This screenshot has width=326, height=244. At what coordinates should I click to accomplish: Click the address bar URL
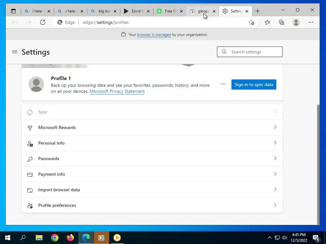click(x=106, y=23)
